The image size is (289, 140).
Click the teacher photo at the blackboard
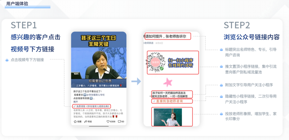pos(172,116)
